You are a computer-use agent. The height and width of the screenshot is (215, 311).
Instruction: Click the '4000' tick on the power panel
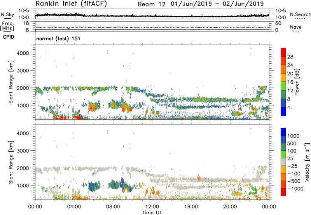point(23,53)
